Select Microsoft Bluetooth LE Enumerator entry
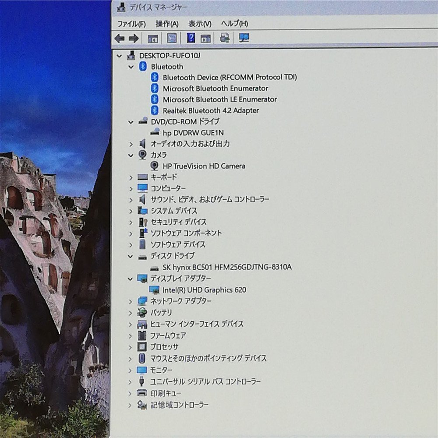 [x=220, y=99]
